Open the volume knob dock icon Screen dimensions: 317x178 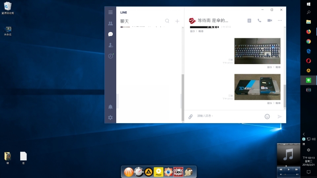(139, 172)
